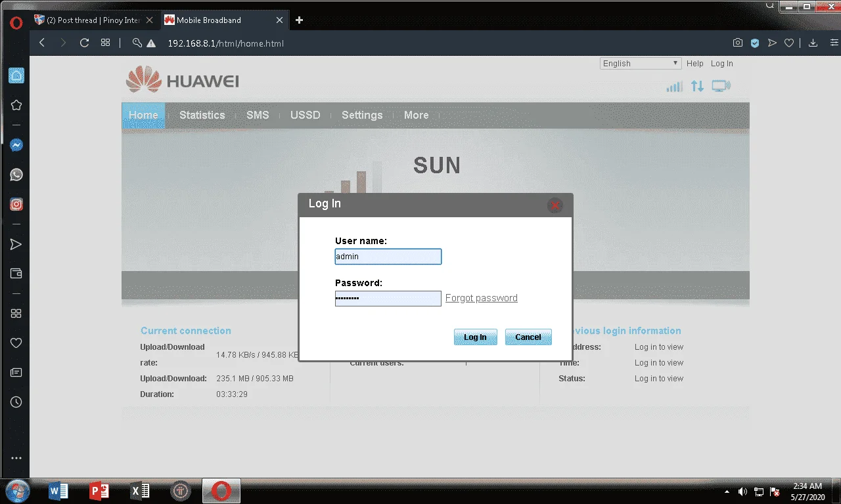Click the 03:33:29 duration value
This screenshot has height=504, width=841.
(x=232, y=394)
